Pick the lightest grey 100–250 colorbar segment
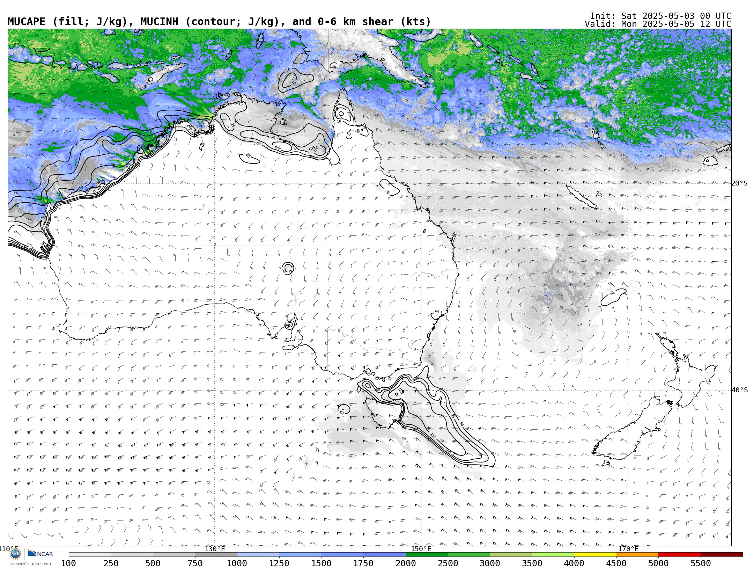 click(90, 555)
